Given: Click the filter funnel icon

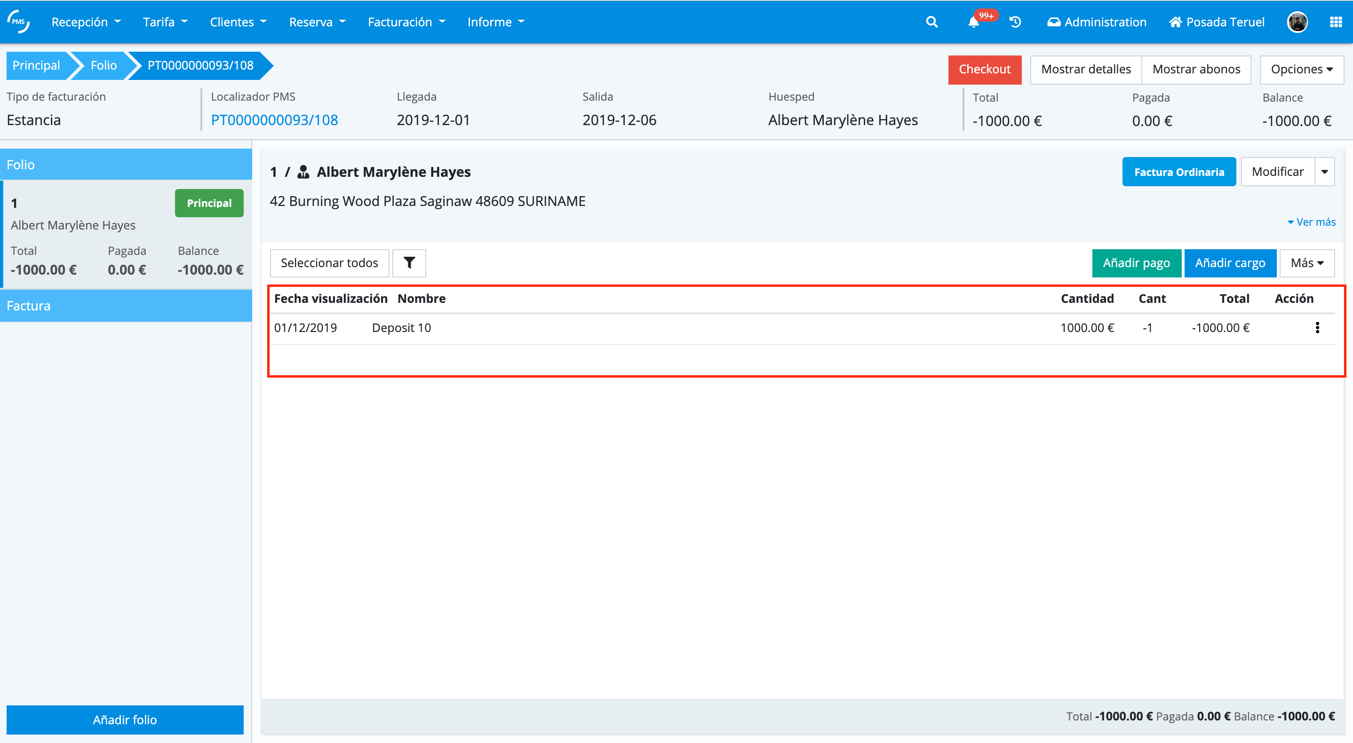Looking at the screenshot, I should tap(409, 262).
